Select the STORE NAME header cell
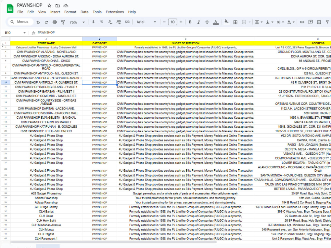 pyautogui.click(x=46, y=43)
